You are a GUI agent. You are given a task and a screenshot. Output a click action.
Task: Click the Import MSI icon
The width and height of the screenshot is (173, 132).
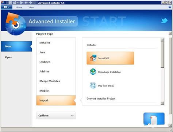[x=93, y=58]
